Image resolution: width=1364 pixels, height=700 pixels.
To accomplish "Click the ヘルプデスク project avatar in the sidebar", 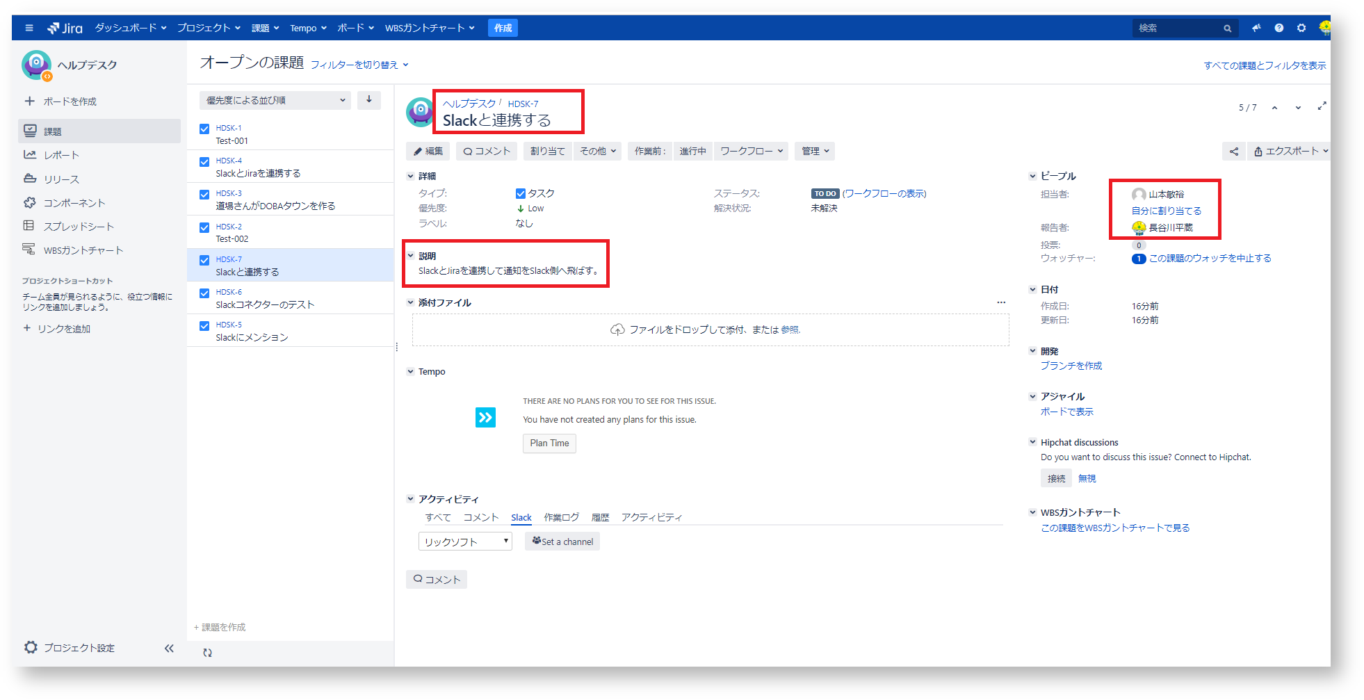I will (x=36, y=65).
